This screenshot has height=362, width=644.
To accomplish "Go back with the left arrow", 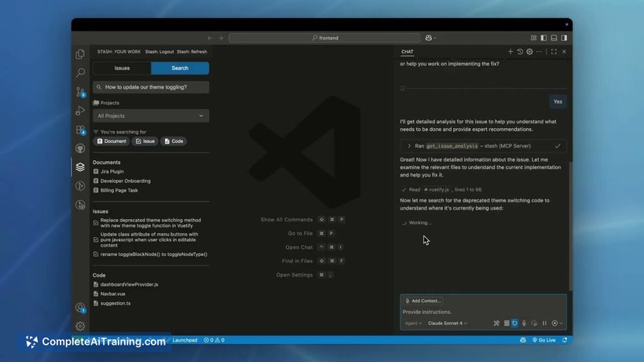I will (210, 38).
